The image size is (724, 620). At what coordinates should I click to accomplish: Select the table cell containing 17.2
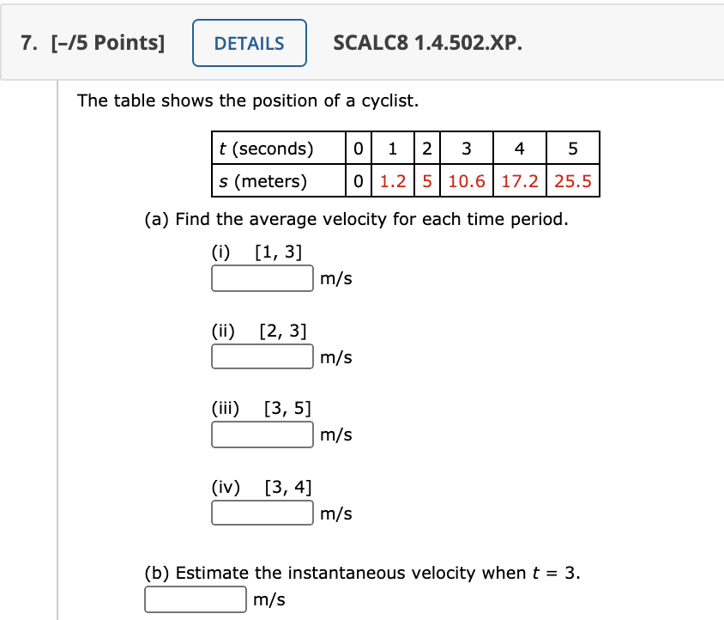point(518,181)
